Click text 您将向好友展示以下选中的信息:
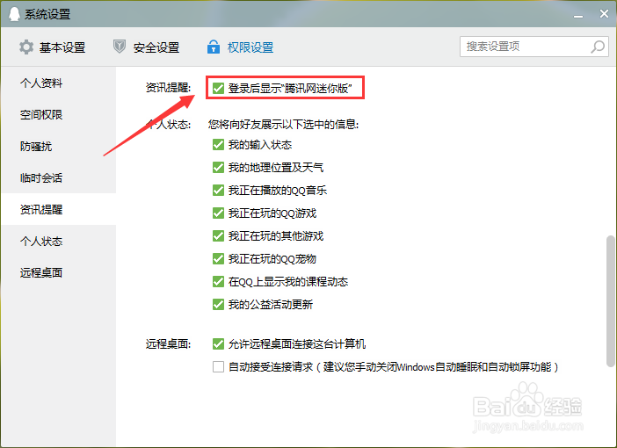This screenshot has width=617, height=448. (x=283, y=124)
